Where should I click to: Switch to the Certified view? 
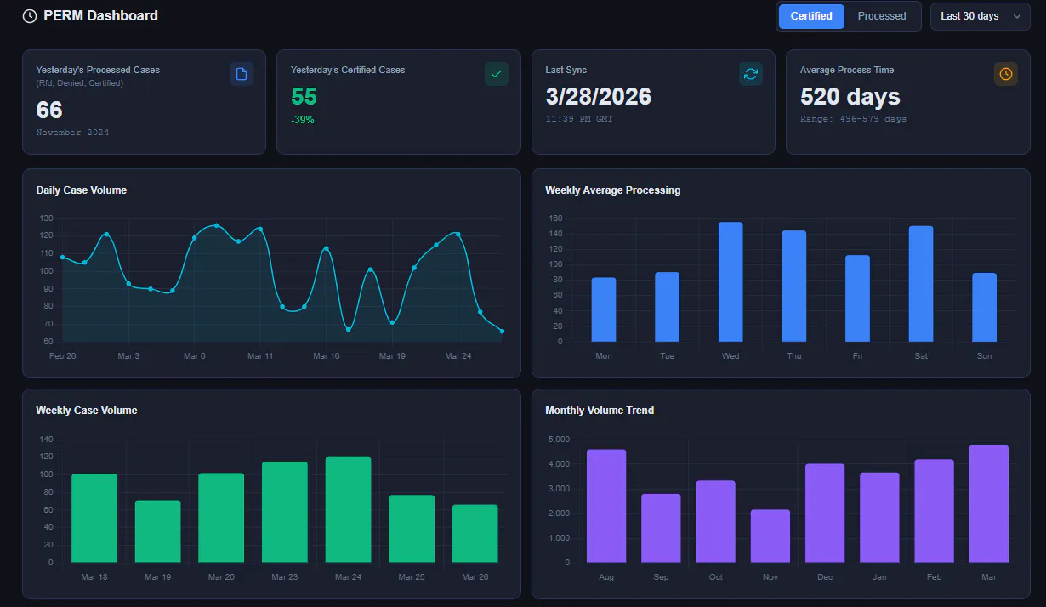[x=811, y=16]
